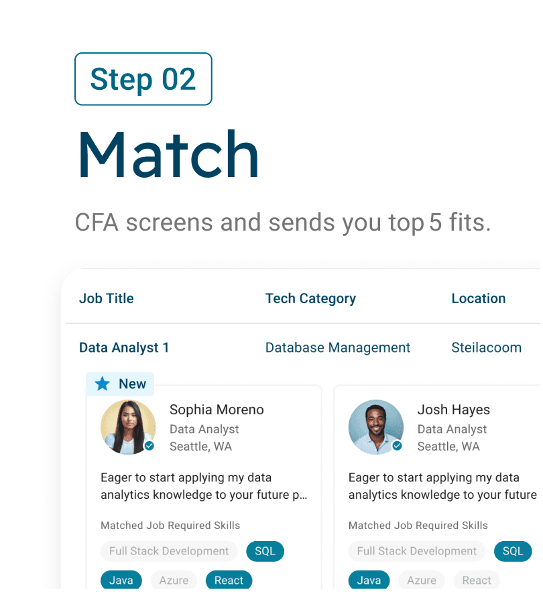Click Sophia Moreno's name
This screenshot has height=592, width=543.
[217, 410]
